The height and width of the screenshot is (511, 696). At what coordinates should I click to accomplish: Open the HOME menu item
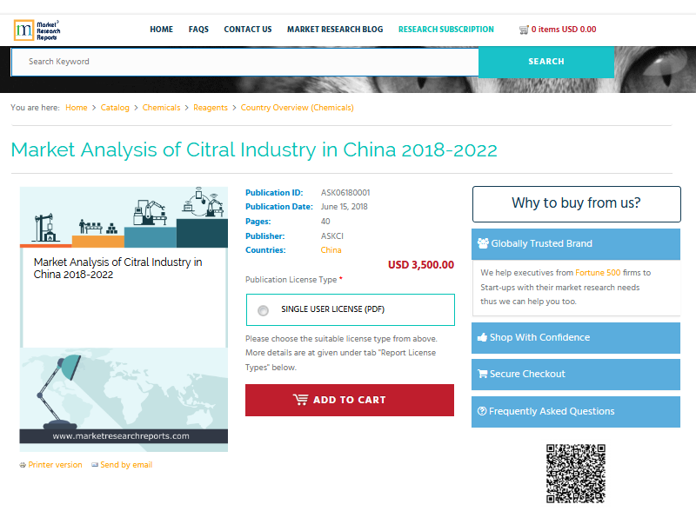[162, 30]
